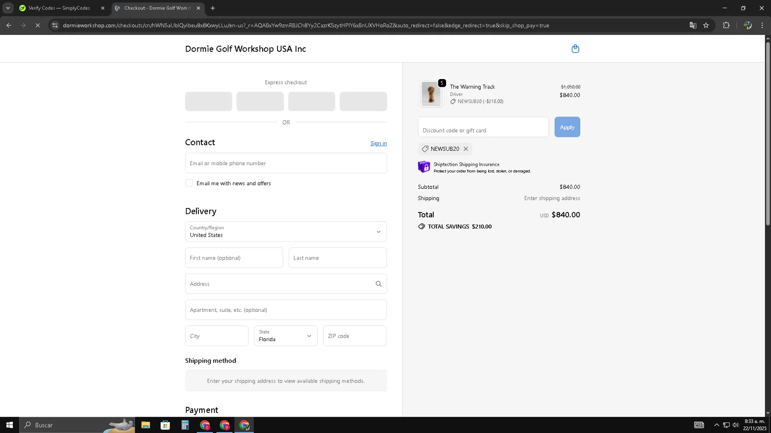The image size is (771, 433).
Task: Open the clock showing 8:33 a. m.
Action: point(755,425)
